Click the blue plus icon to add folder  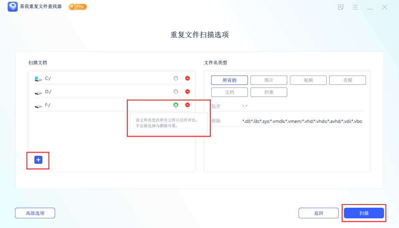click(x=38, y=160)
